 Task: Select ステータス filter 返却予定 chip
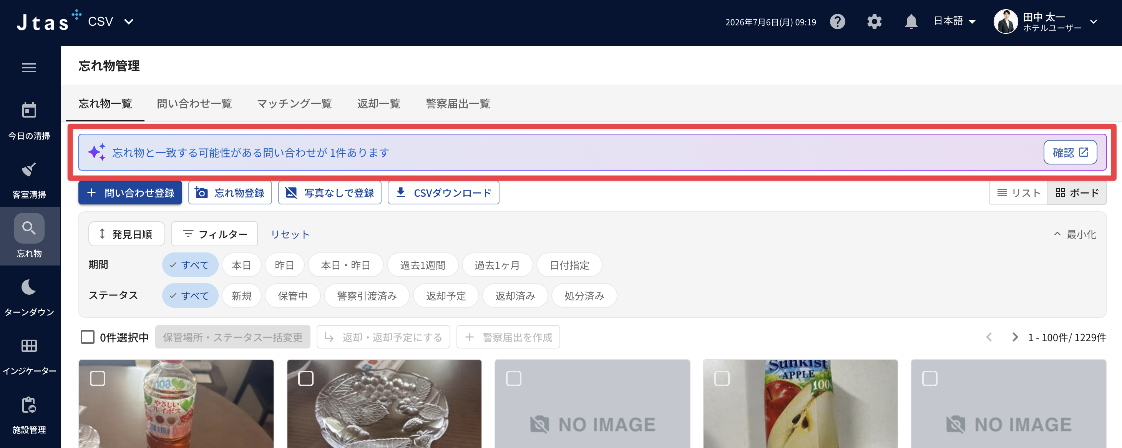coord(446,295)
